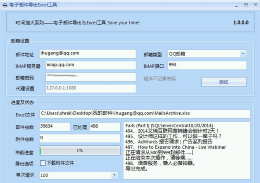Click the app icon in title bar
The width and height of the screenshot is (260, 183).
[x=5, y=5]
